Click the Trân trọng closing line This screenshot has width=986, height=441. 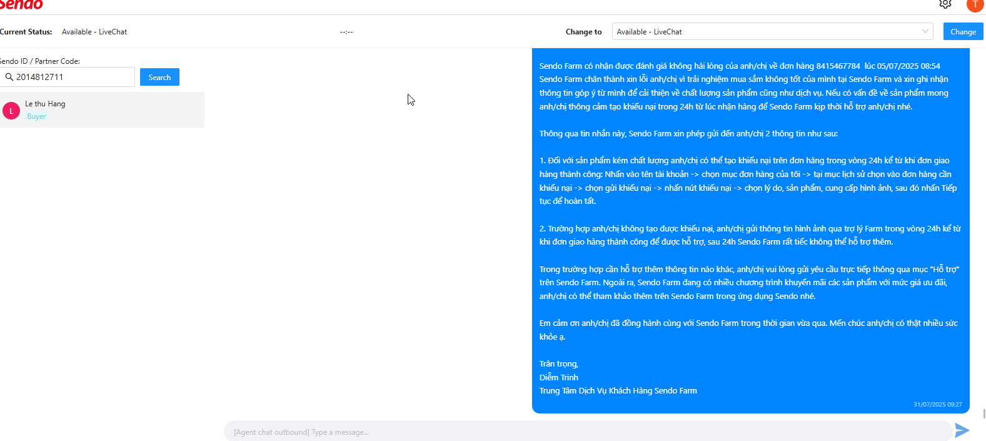coord(558,364)
